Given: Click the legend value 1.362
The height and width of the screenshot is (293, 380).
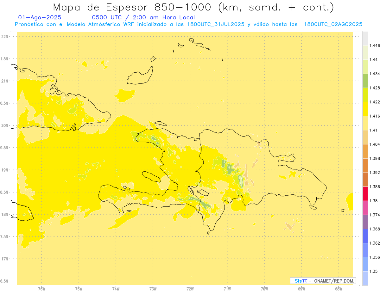Looking at the screenshot, I should [375, 243].
